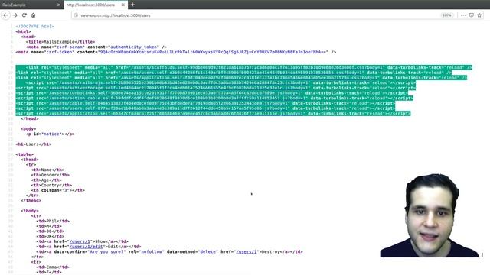This screenshot has width=490, height=275.
Task: Open page actions three-dot menu
Action: (x=463, y=15)
